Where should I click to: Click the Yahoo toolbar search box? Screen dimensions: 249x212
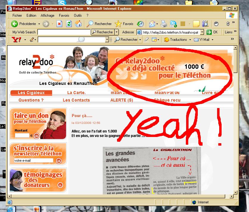[x=71, y=40]
